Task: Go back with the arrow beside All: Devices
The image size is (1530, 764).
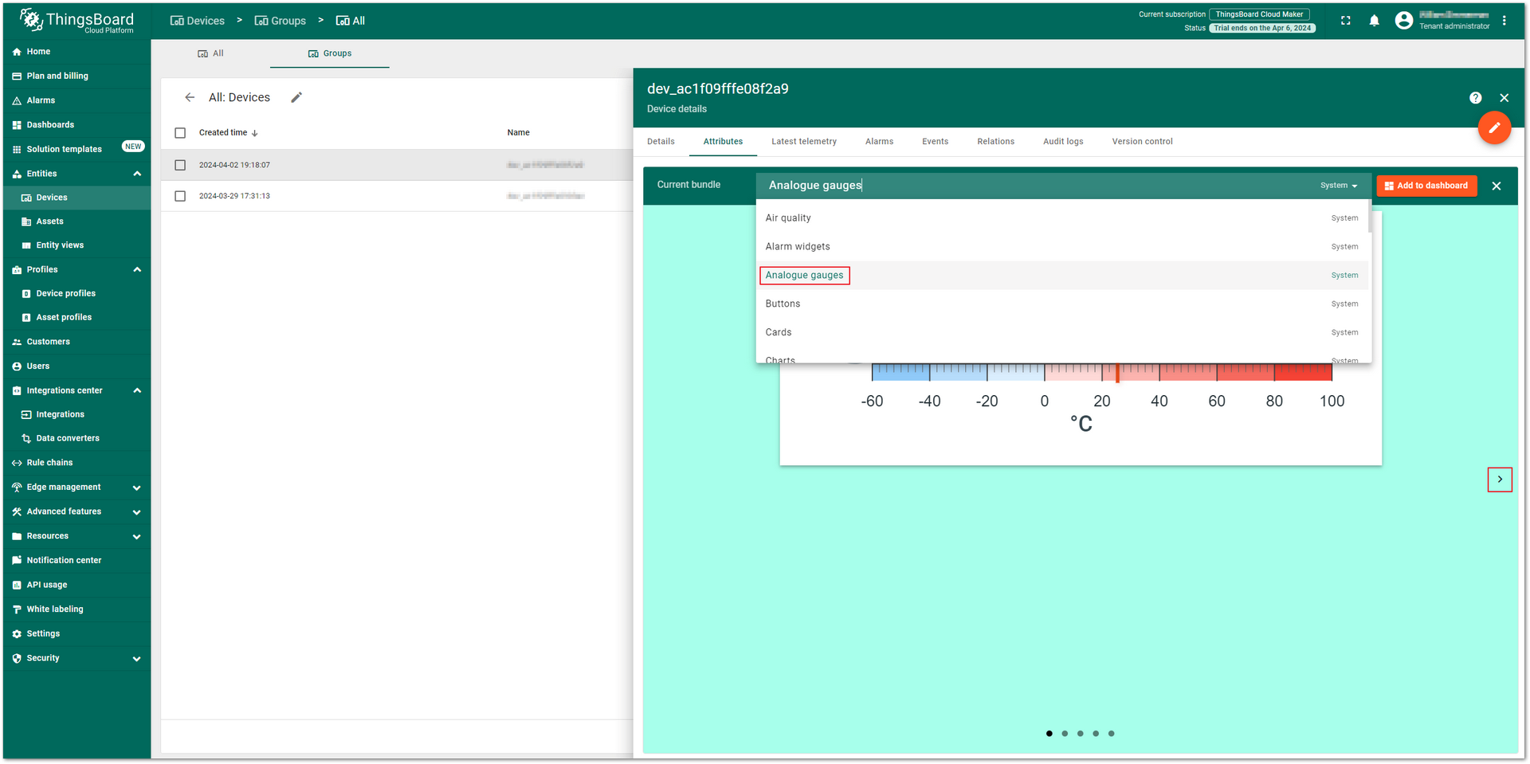Action: [x=190, y=97]
